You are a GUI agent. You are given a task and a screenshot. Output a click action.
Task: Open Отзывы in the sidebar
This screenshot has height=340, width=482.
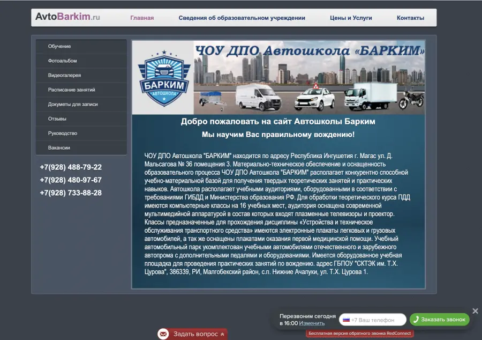[57, 119]
